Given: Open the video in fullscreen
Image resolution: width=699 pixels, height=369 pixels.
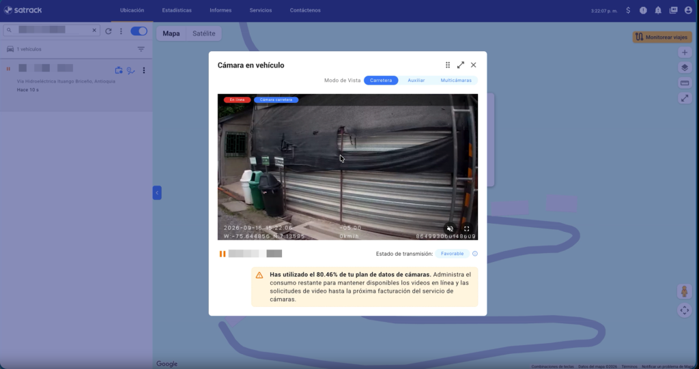Looking at the screenshot, I should (x=466, y=228).
